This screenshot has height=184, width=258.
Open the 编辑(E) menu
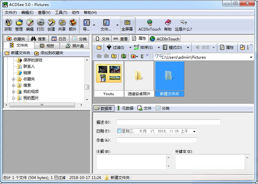coord(27,13)
